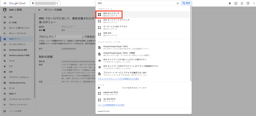The height and width of the screenshot is (116, 256).
Task: Select サーバーレス VPC アクセス result
Action: (x=142, y=28)
